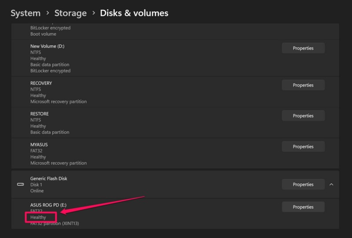Open Properties for New Volume (D:)
The image size is (352, 238).
[x=303, y=48]
